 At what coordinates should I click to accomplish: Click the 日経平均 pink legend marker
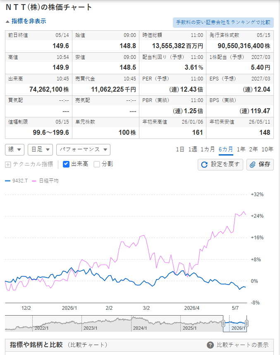click(34, 181)
